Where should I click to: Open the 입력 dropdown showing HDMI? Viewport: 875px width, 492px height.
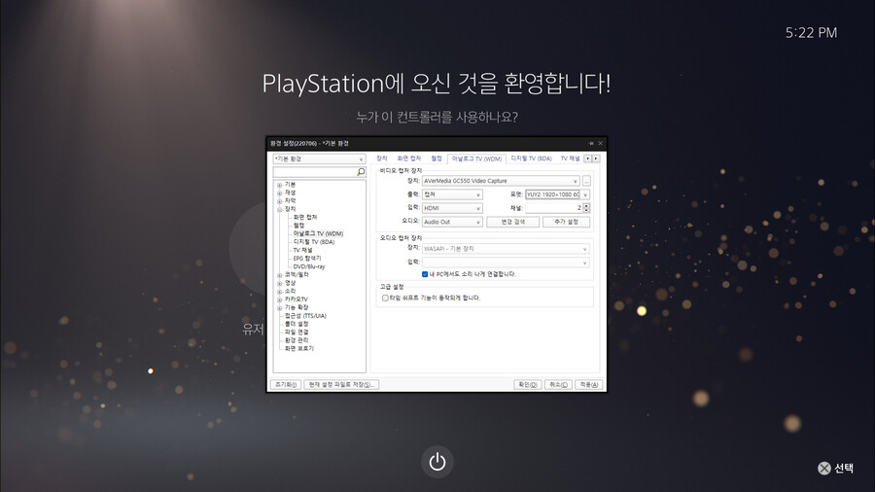point(452,208)
